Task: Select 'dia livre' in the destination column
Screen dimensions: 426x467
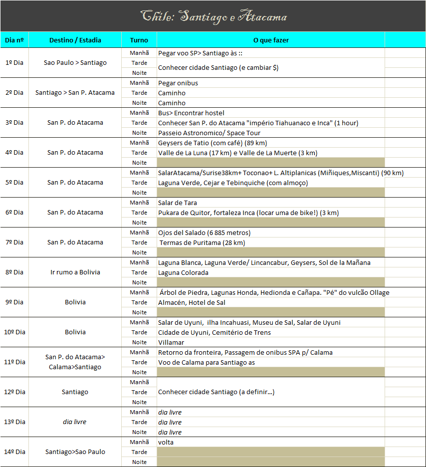Action: pyautogui.click(x=75, y=422)
